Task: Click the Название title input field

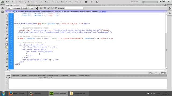Action: 74,8
